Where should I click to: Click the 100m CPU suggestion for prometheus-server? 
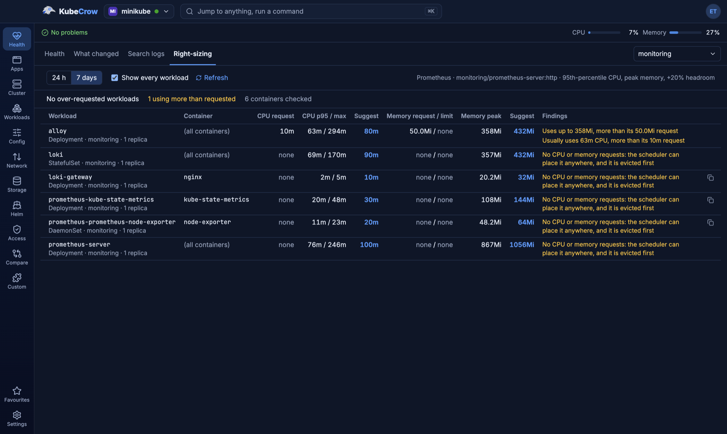(369, 245)
